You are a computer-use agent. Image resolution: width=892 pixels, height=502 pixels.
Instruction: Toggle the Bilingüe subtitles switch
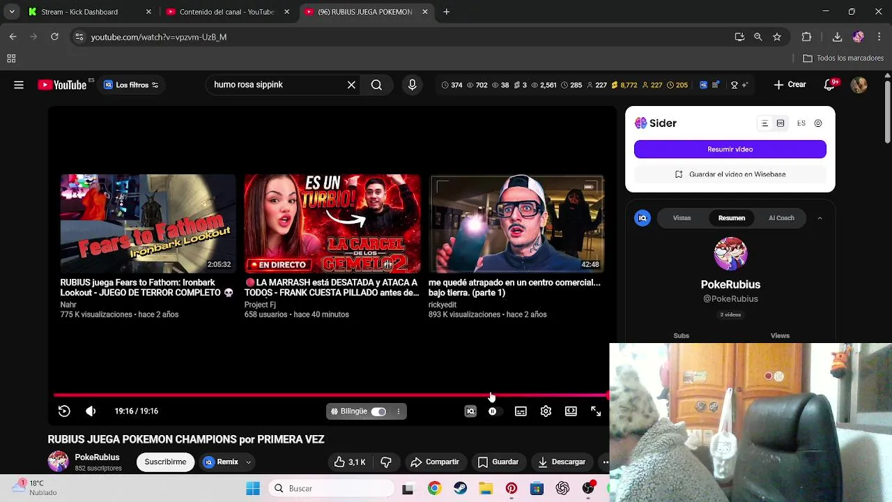point(378,411)
